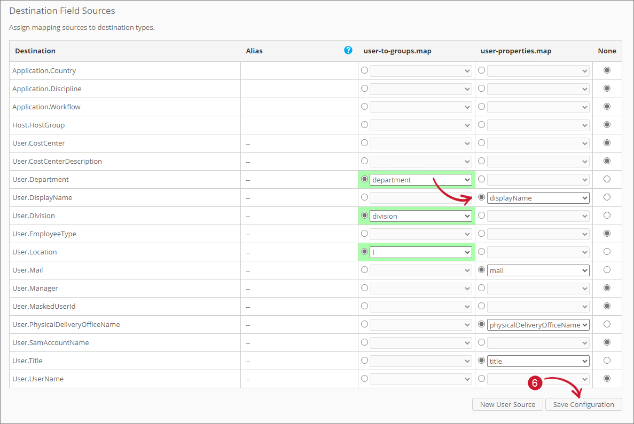
Task: Open the department dropdown for User.Department
Action: click(x=420, y=180)
